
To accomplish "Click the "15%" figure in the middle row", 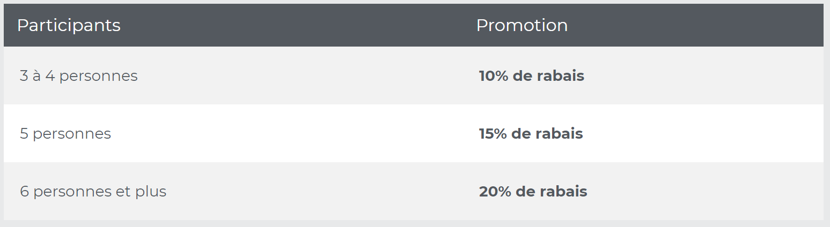I will click(x=493, y=134).
